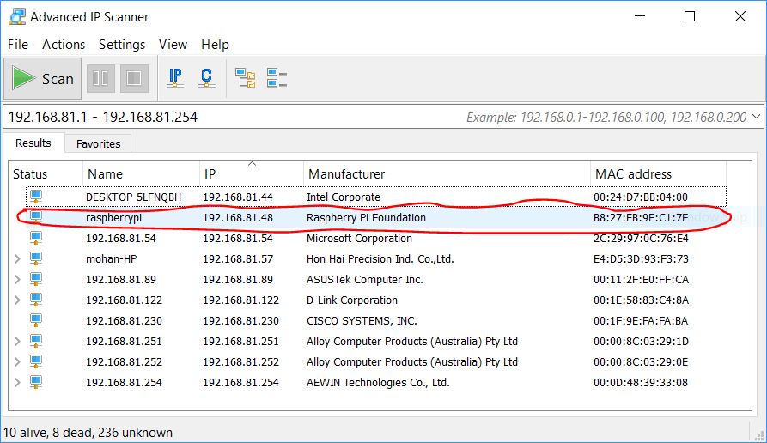This screenshot has height=443, width=767.
Task: Expand the 192.168.81.122 row
Action: (x=17, y=300)
